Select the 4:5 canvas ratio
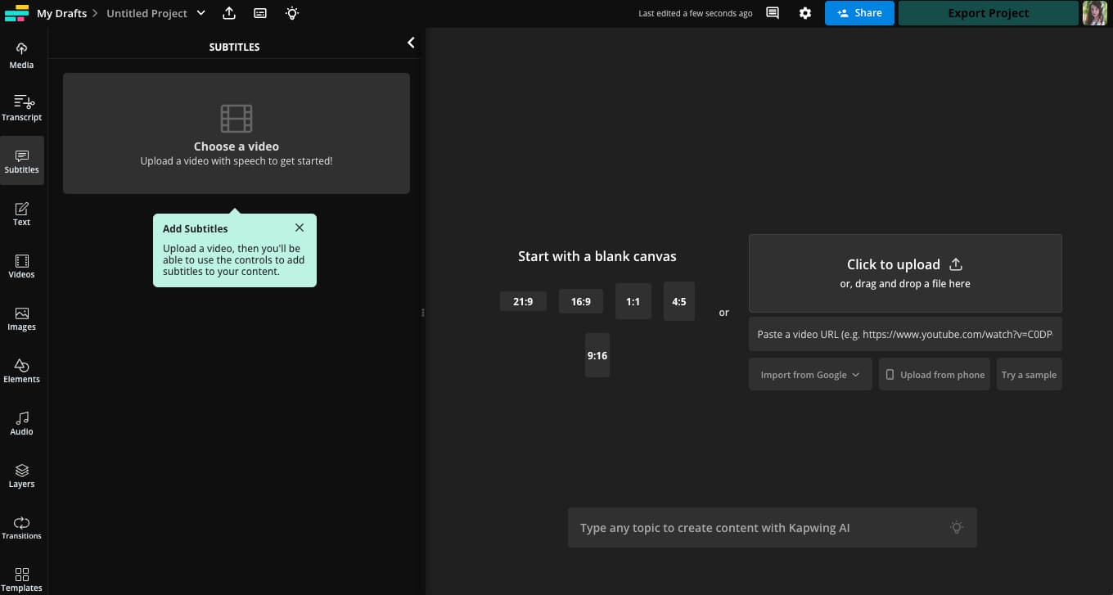Screen dimensions: 1113x595 pos(679,301)
